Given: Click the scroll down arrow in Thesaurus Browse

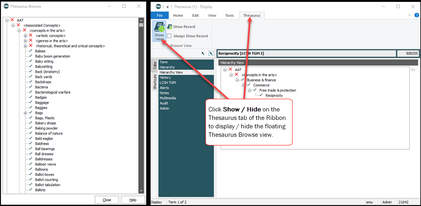Looking at the screenshot, I should [141, 191].
